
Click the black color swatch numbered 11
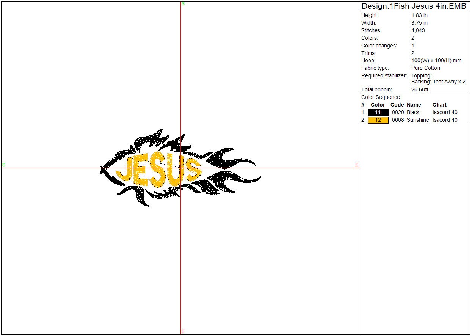378,113
